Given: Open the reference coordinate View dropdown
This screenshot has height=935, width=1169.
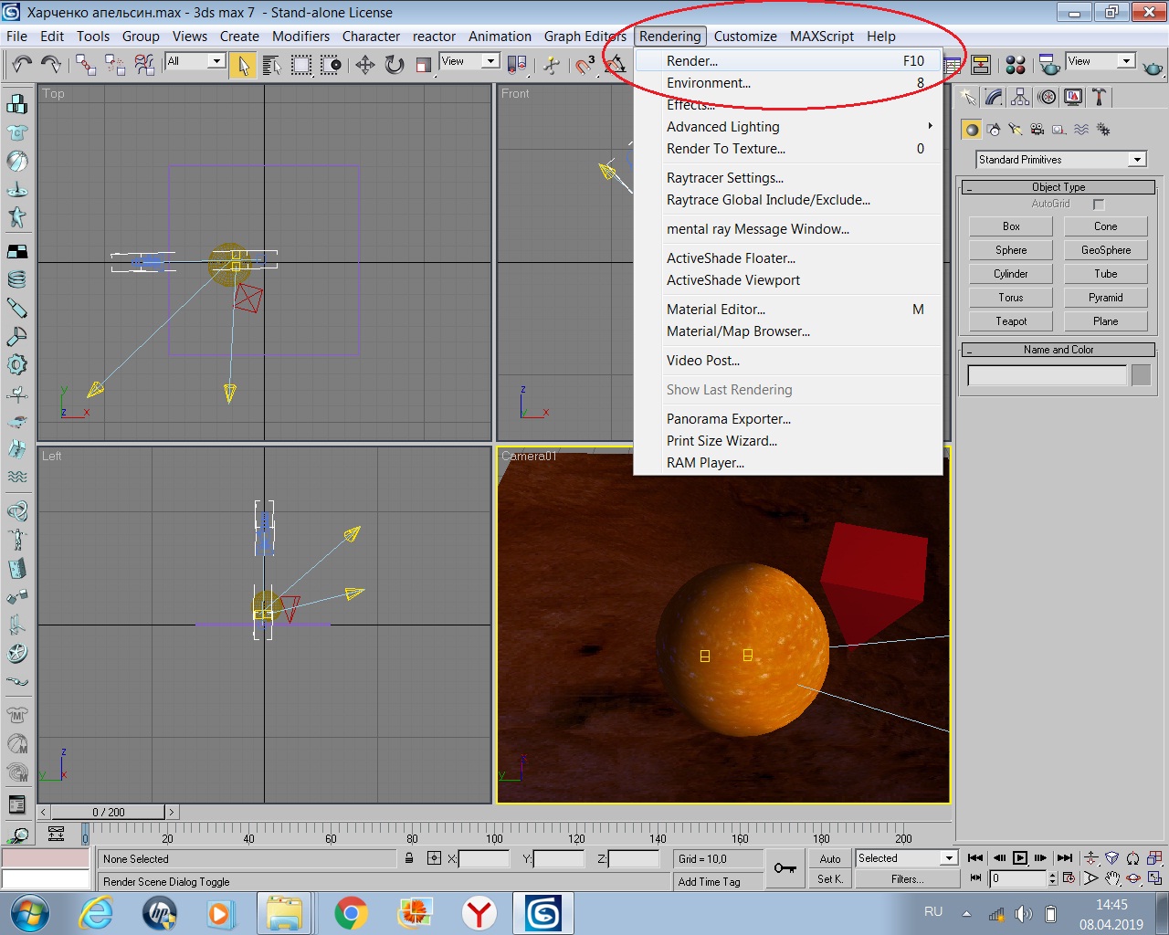Looking at the screenshot, I should (469, 61).
